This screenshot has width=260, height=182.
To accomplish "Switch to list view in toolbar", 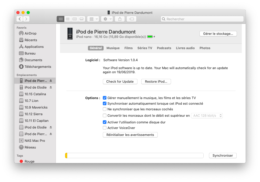I will click(x=68, y=19).
